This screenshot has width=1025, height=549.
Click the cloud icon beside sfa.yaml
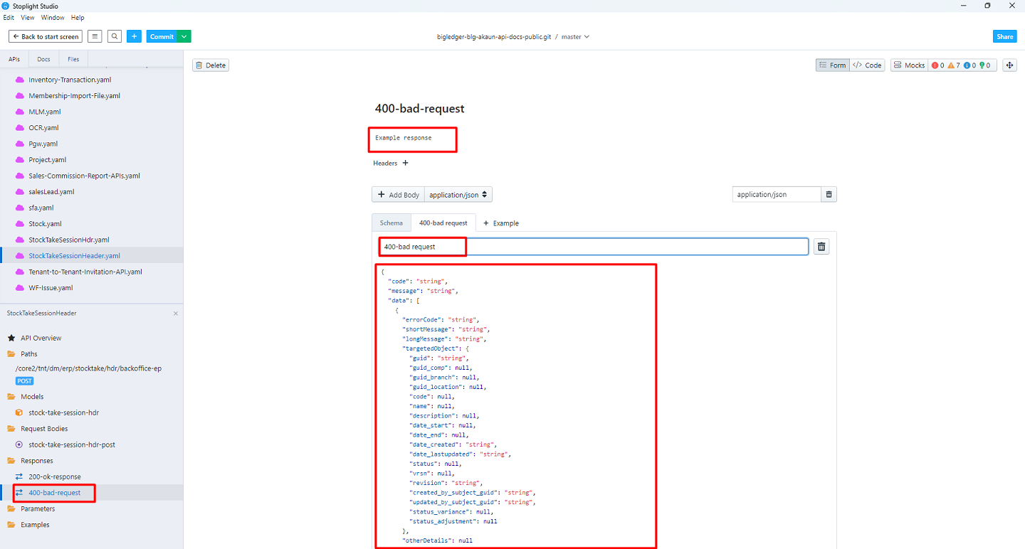(x=20, y=208)
